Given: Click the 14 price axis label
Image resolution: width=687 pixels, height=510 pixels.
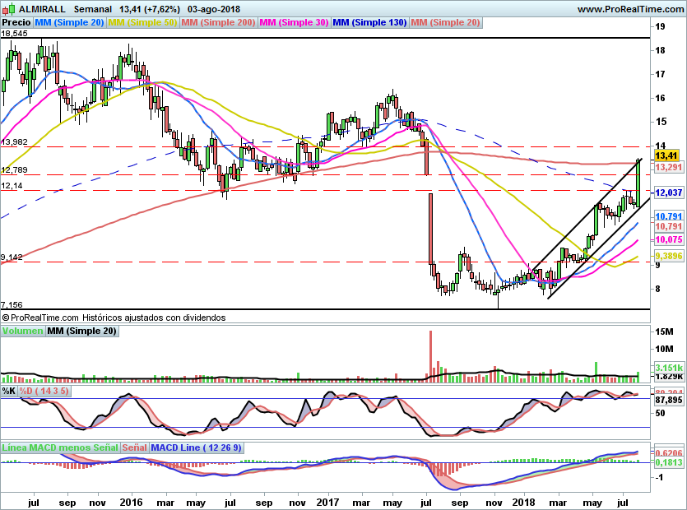Looking at the screenshot, I should point(660,146).
